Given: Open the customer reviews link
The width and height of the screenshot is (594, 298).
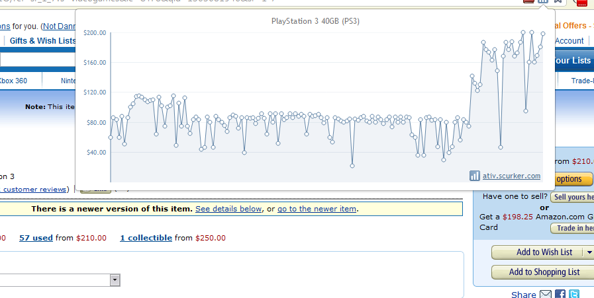Looking at the screenshot, I should [x=34, y=189].
